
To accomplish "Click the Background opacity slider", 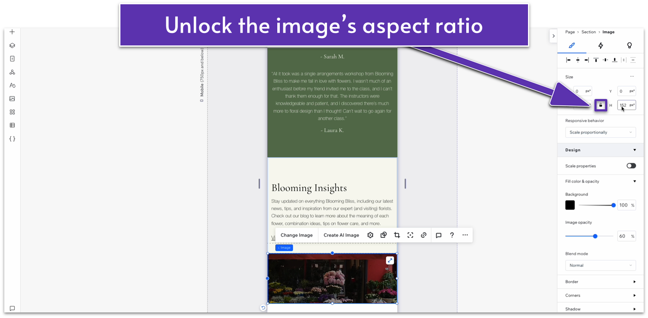I will click(x=596, y=205).
